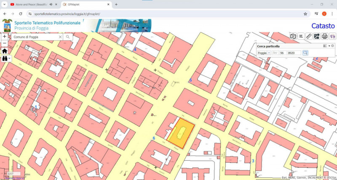The height and width of the screenshot is (180, 337).
Task: Mute the YouTube tab audio speaker icon
Action: 51,4
